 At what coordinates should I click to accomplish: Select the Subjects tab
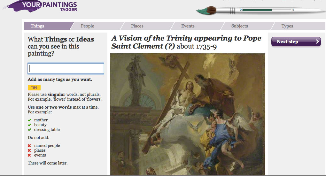[239, 26]
